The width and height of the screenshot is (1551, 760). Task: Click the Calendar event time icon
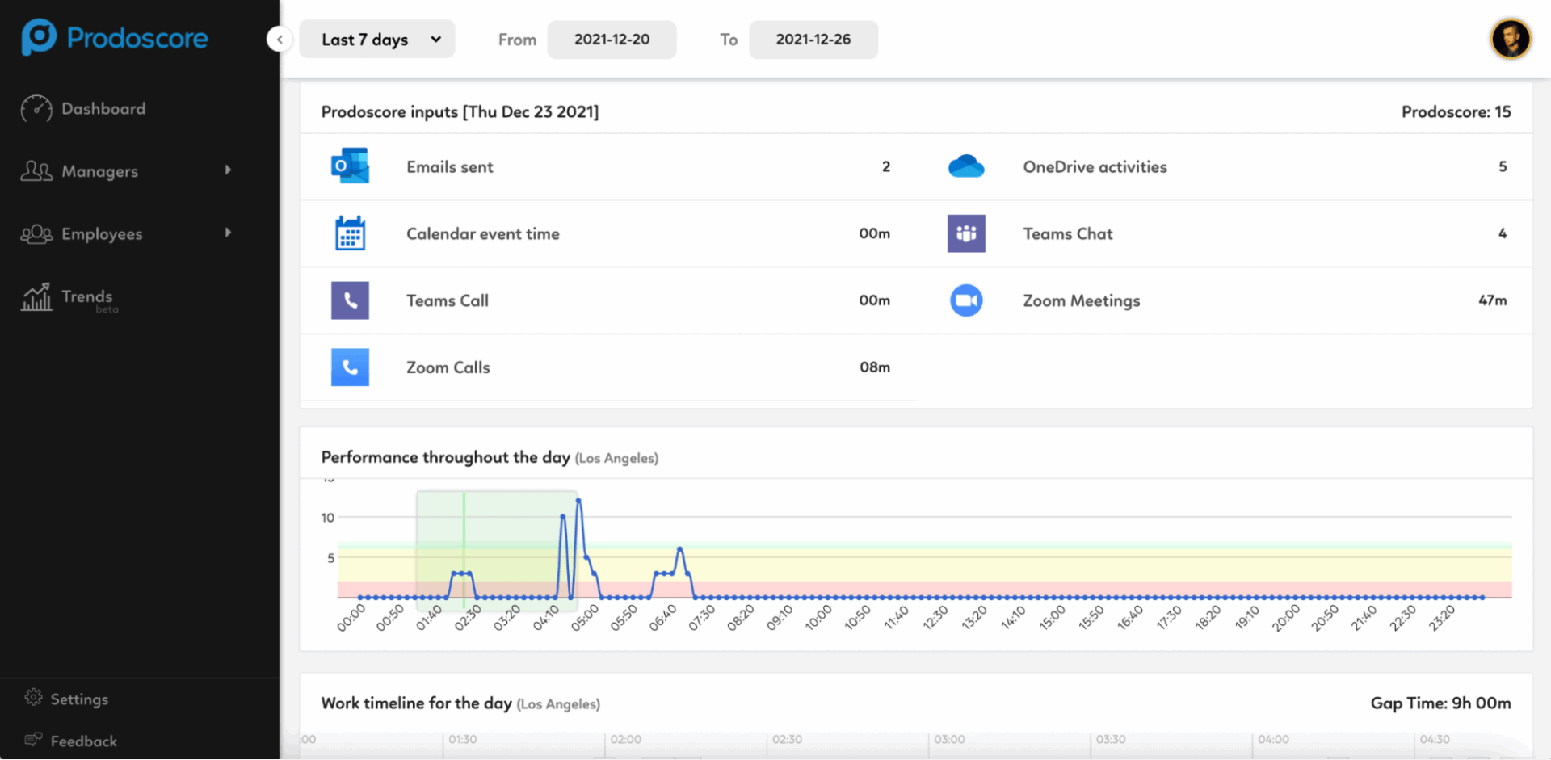350,233
